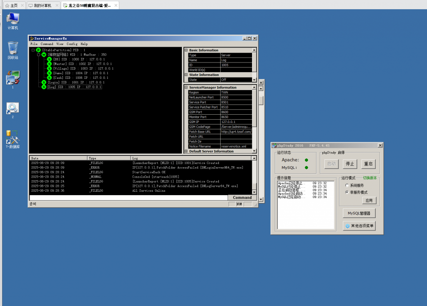Click the Command button

pyautogui.click(x=242, y=198)
